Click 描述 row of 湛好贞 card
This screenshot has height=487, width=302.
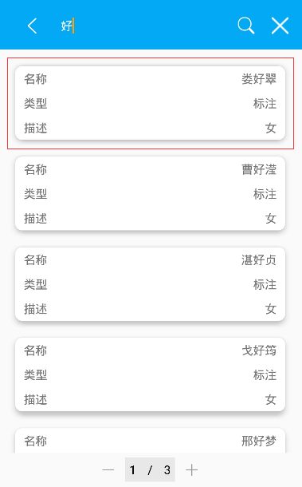150,309
